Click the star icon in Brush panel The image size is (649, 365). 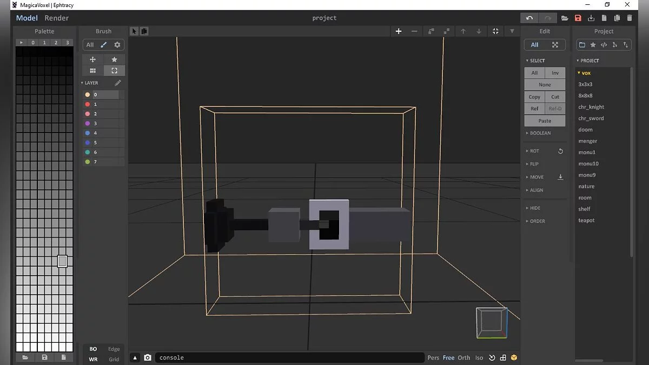(x=114, y=59)
